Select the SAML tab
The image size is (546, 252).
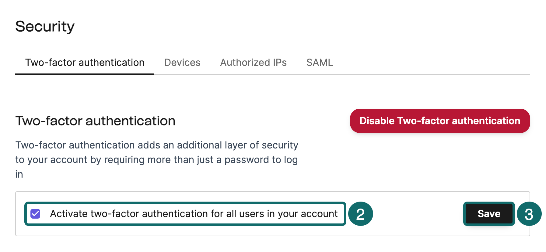(319, 63)
